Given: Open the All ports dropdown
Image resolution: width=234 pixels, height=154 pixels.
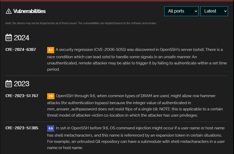Looking at the screenshot, I should (181, 11).
